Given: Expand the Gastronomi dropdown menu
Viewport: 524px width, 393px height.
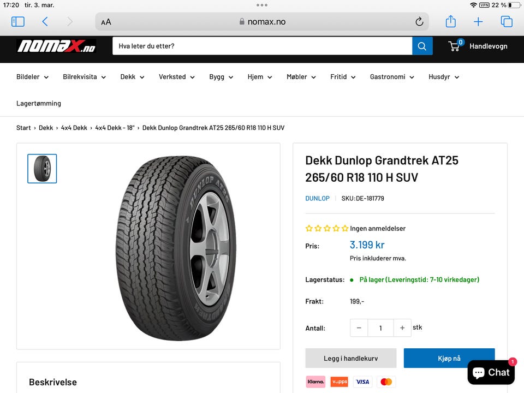Looking at the screenshot, I should click(x=392, y=77).
